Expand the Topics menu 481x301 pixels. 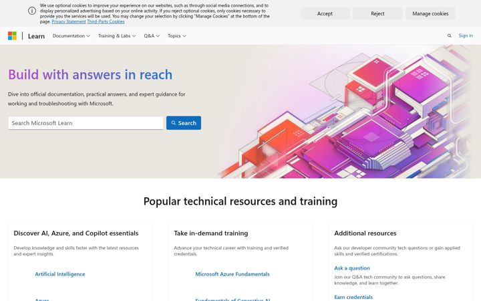[x=176, y=36]
